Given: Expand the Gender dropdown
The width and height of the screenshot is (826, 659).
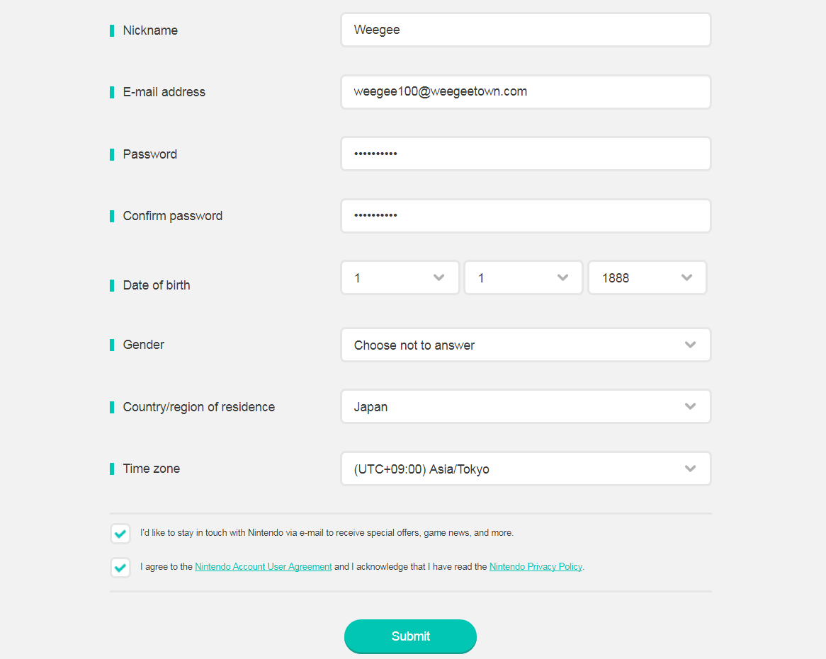Looking at the screenshot, I should tap(526, 345).
